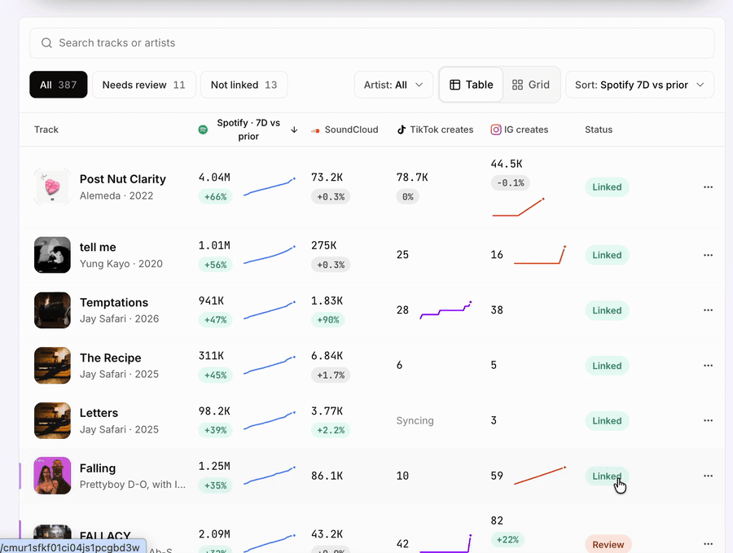The width and height of the screenshot is (733, 553).
Task: Open Post Nut Clarity album artwork
Action: [52, 187]
